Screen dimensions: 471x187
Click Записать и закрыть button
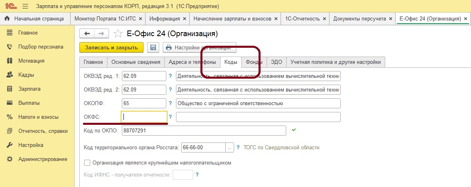(111, 47)
